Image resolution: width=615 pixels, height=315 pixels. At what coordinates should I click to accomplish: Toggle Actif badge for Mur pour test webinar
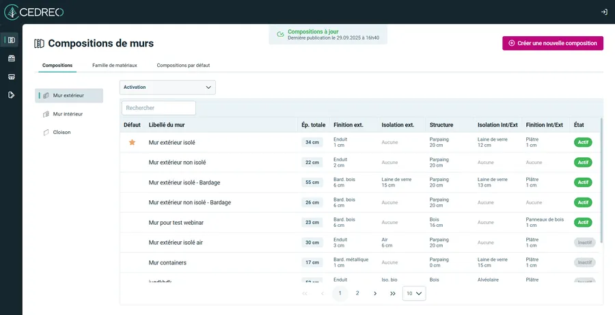click(583, 222)
